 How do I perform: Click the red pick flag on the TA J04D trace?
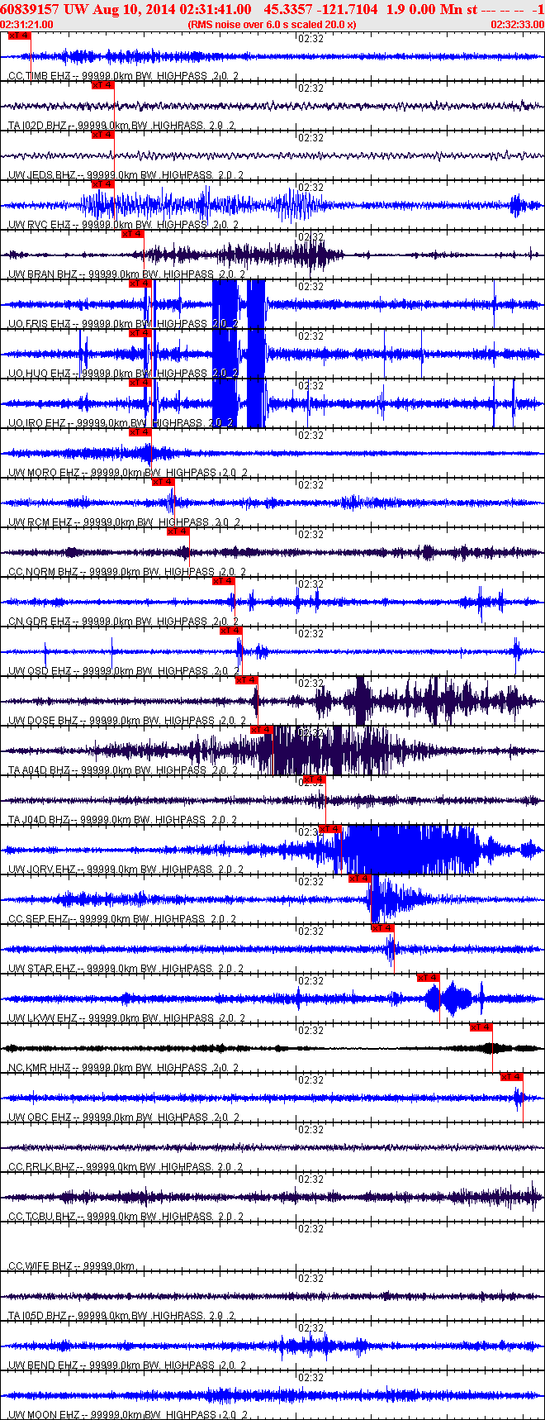(x=315, y=779)
